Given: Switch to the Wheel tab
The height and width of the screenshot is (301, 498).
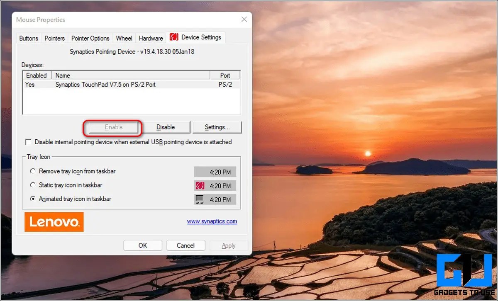Looking at the screenshot, I should pos(124,38).
